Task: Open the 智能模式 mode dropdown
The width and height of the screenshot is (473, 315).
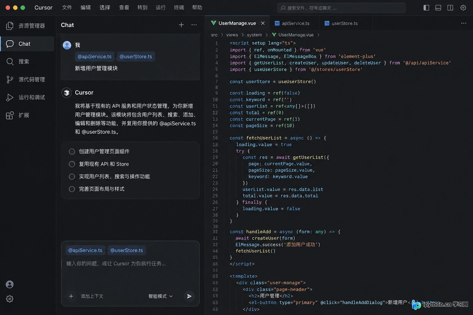Action: (160, 296)
